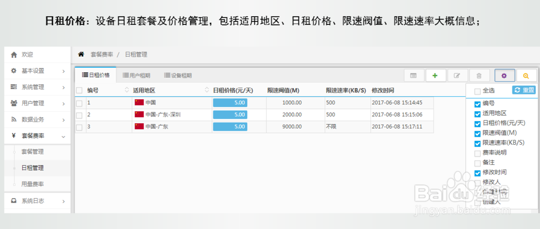Uncheck 编号 column checkbox

[x=477, y=104]
